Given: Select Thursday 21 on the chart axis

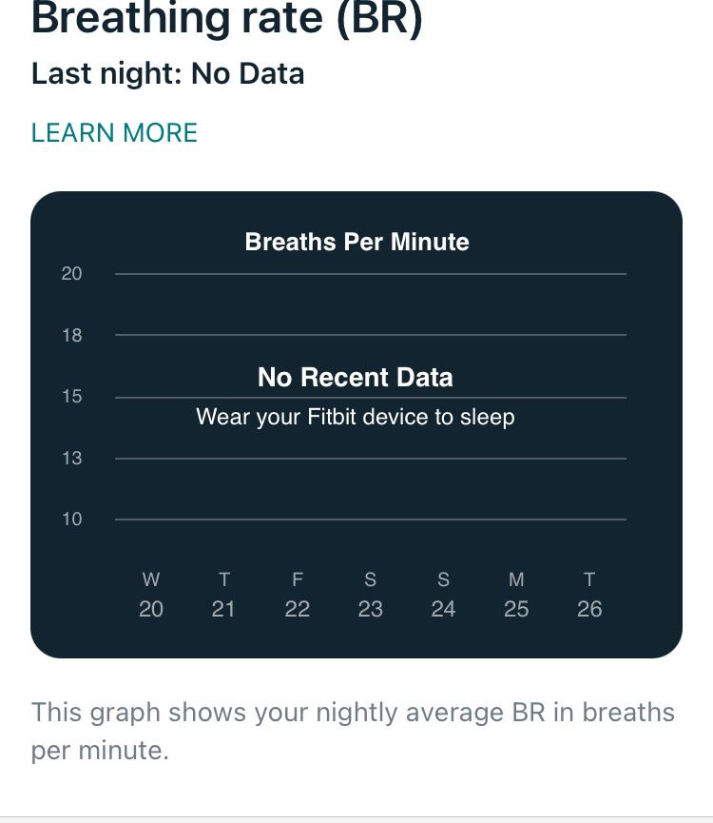Looking at the screenshot, I should 223,595.
